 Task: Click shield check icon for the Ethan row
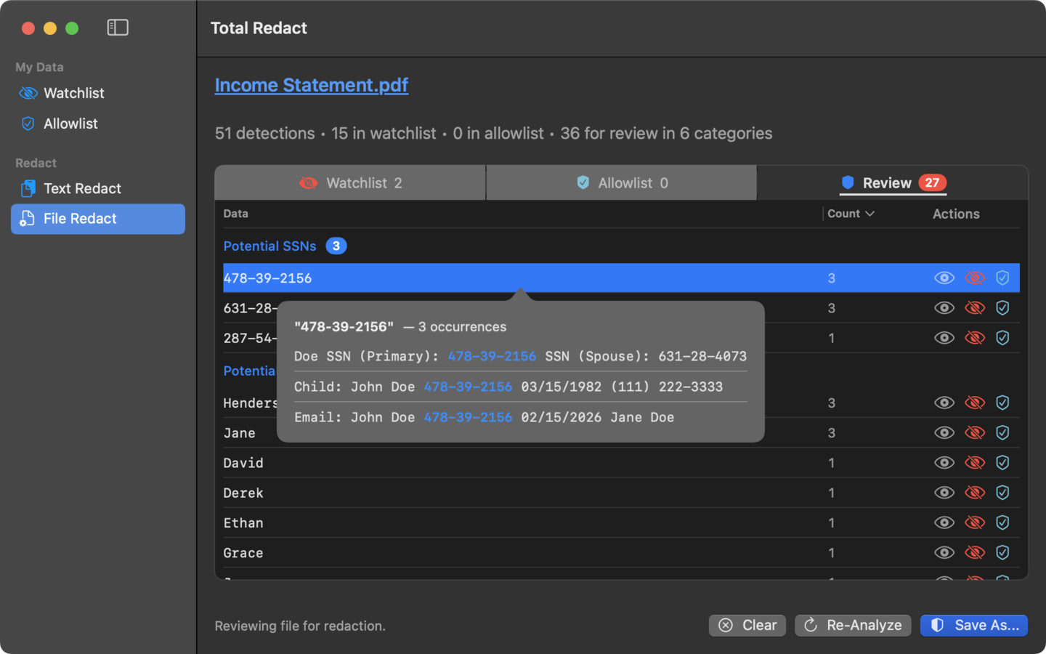(1002, 522)
